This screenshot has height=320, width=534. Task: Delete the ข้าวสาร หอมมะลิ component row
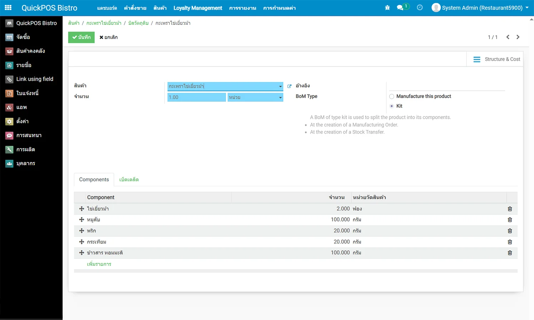point(510,253)
